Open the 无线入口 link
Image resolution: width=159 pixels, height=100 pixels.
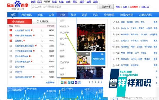click(145, 7)
